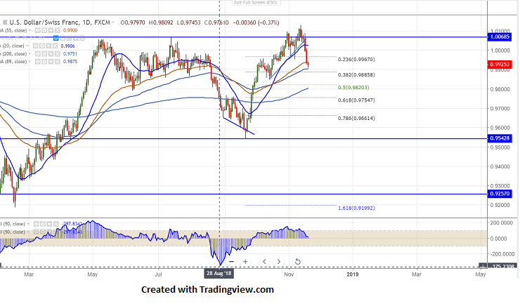Expand dropdown arrow beside MA (200, close)
Screen dimensions: 520x306
pyautogui.click(x=30, y=53)
